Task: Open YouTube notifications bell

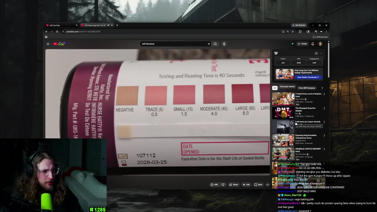Action: tap(313, 44)
